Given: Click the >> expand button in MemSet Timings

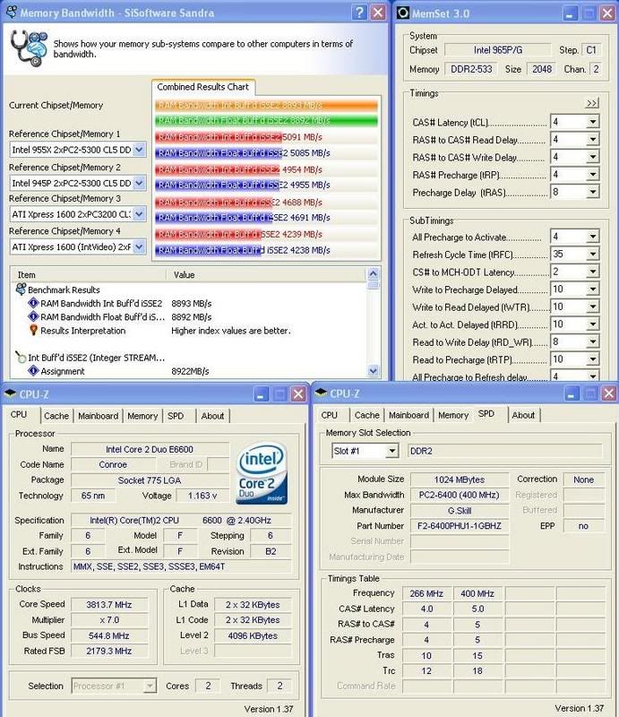Looking at the screenshot, I should tap(591, 103).
